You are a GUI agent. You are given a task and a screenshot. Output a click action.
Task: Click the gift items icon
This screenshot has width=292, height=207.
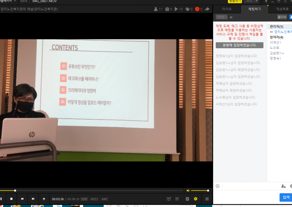167,9
